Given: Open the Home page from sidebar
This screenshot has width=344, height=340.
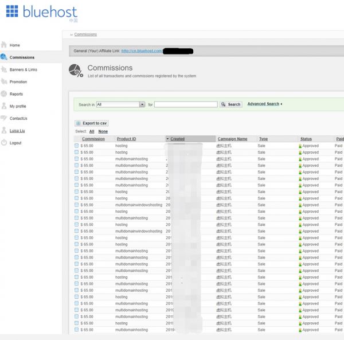Looking at the screenshot, I should coord(14,45).
